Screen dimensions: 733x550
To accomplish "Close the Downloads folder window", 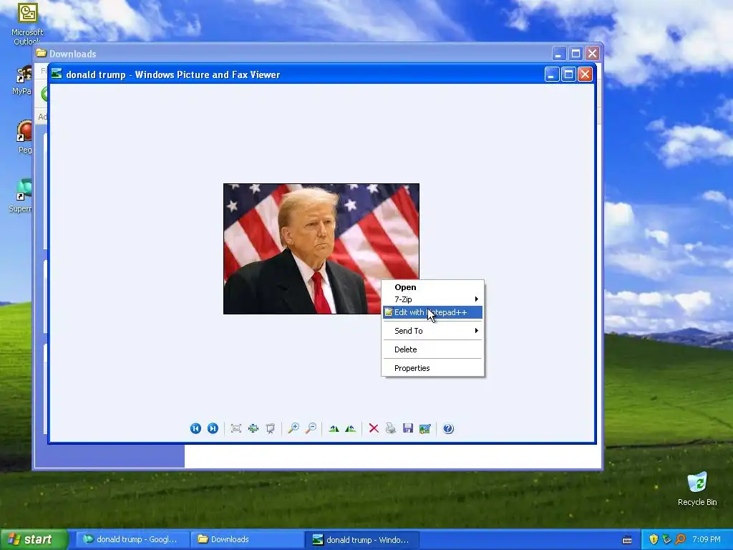I will click(x=592, y=54).
